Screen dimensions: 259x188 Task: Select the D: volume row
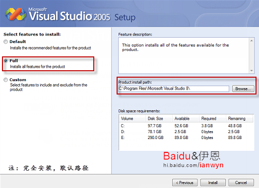coord(186,132)
